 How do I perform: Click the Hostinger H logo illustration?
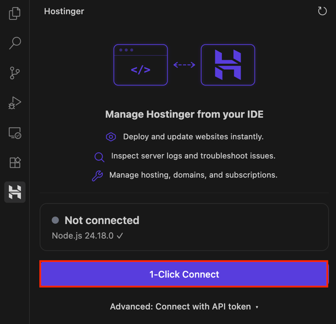coord(228,65)
